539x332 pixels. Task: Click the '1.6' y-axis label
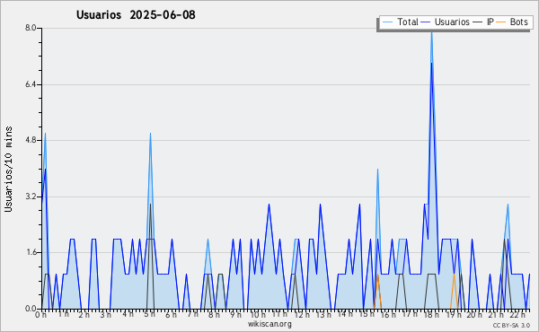(31, 252)
